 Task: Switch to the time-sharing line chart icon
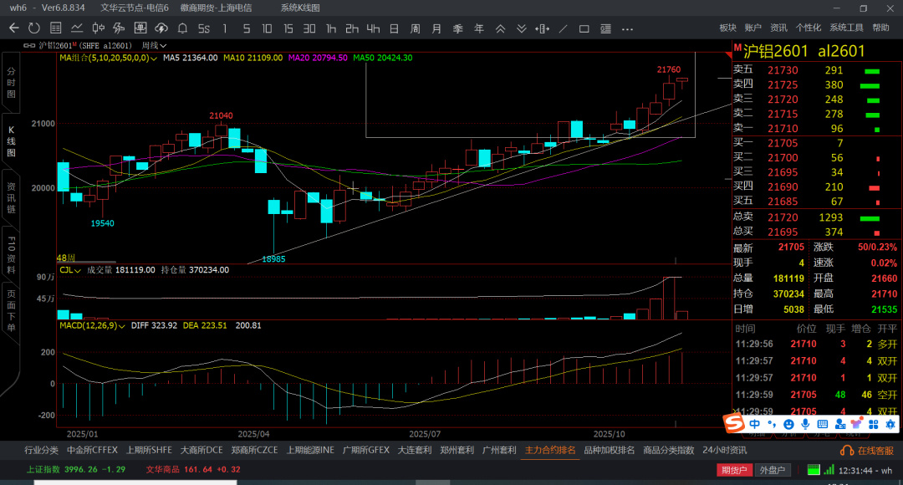77,28
